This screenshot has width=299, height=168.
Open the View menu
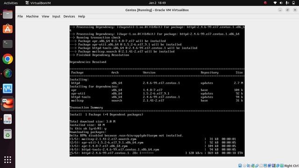point(45,16)
